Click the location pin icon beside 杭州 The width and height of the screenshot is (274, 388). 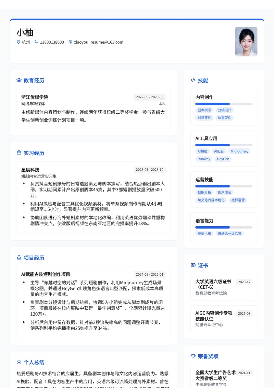[x=18, y=42]
